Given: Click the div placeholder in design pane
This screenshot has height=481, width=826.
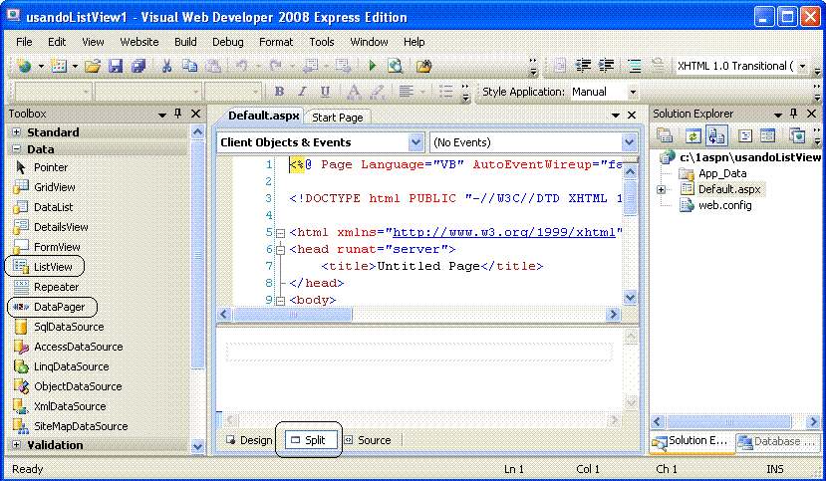Looking at the screenshot, I should (x=419, y=352).
